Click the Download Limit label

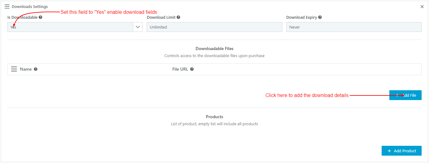161,17
